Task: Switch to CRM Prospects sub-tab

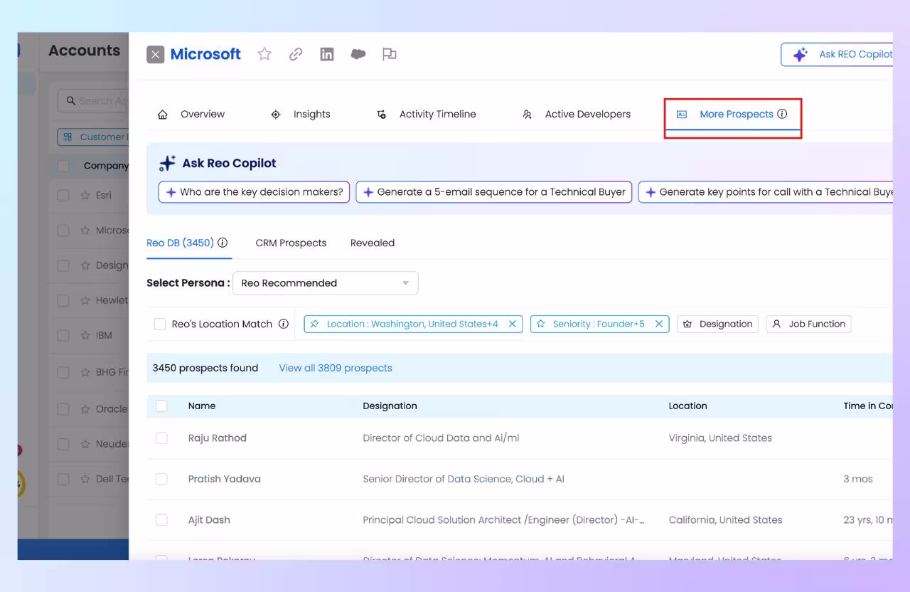Action: tap(291, 243)
